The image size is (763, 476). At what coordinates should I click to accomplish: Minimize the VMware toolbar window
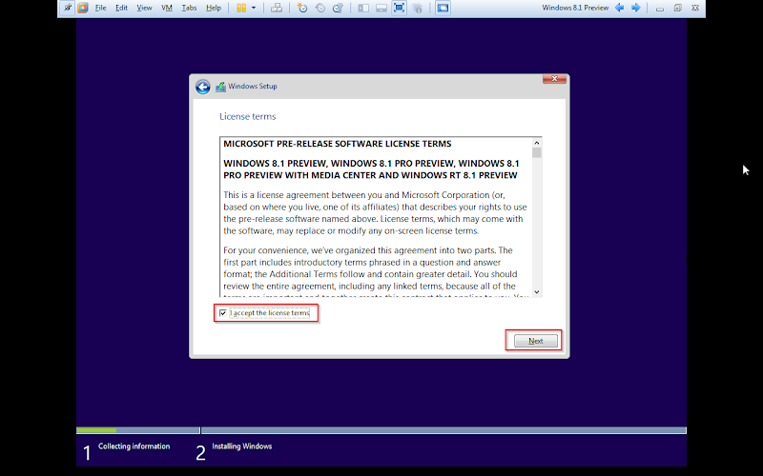click(x=660, y=9)
